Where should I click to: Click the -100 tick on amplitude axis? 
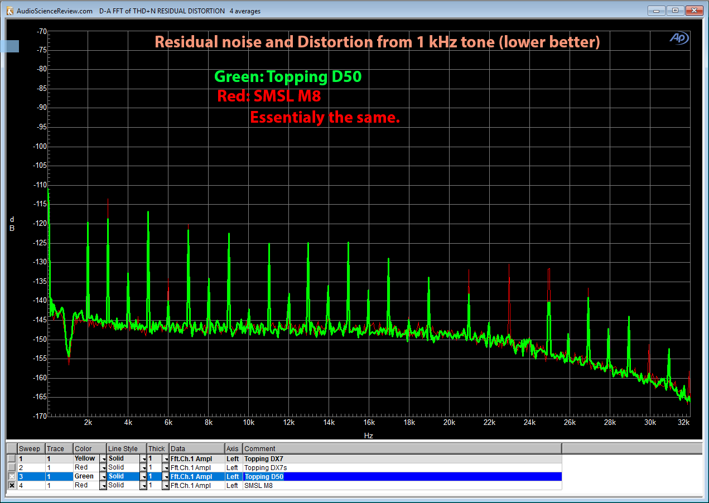click(40, 146)
